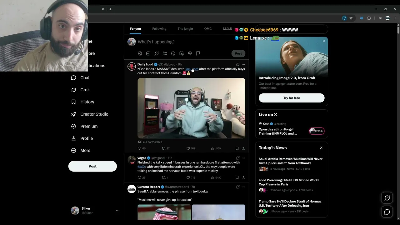Open the Saudi Arabia textbooks news story

pyautogui.click(x=291, y=164)
